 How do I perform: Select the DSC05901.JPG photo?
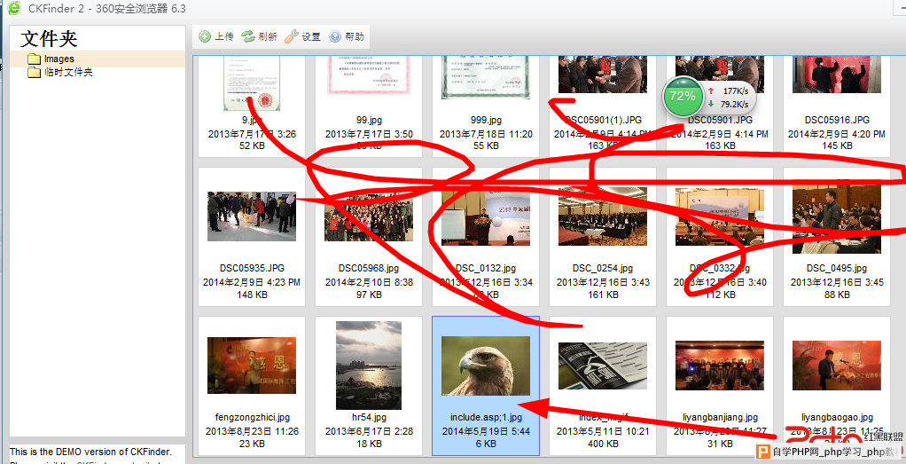click(x=719, y=74)
